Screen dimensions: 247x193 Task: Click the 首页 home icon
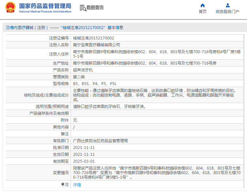203,6
